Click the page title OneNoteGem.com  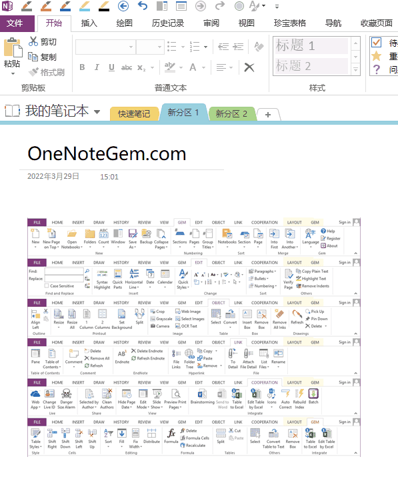107,153
